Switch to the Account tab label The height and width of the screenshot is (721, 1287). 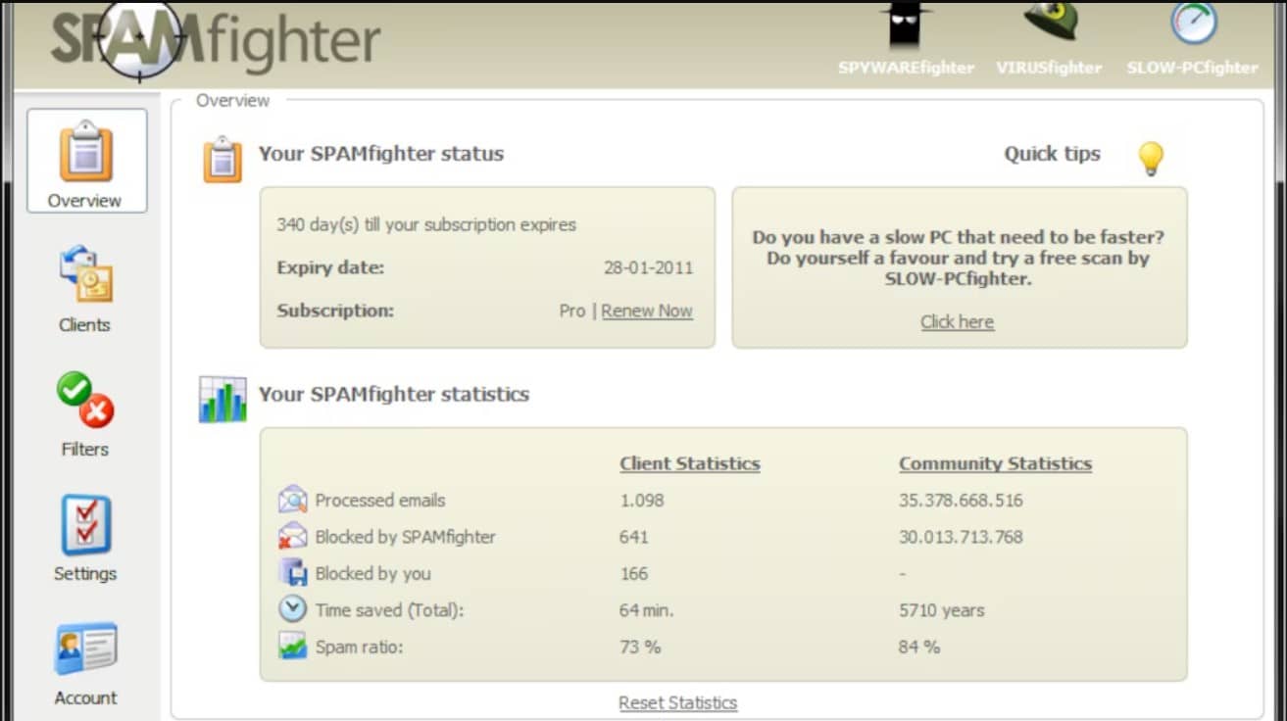(x=85, y=698)
